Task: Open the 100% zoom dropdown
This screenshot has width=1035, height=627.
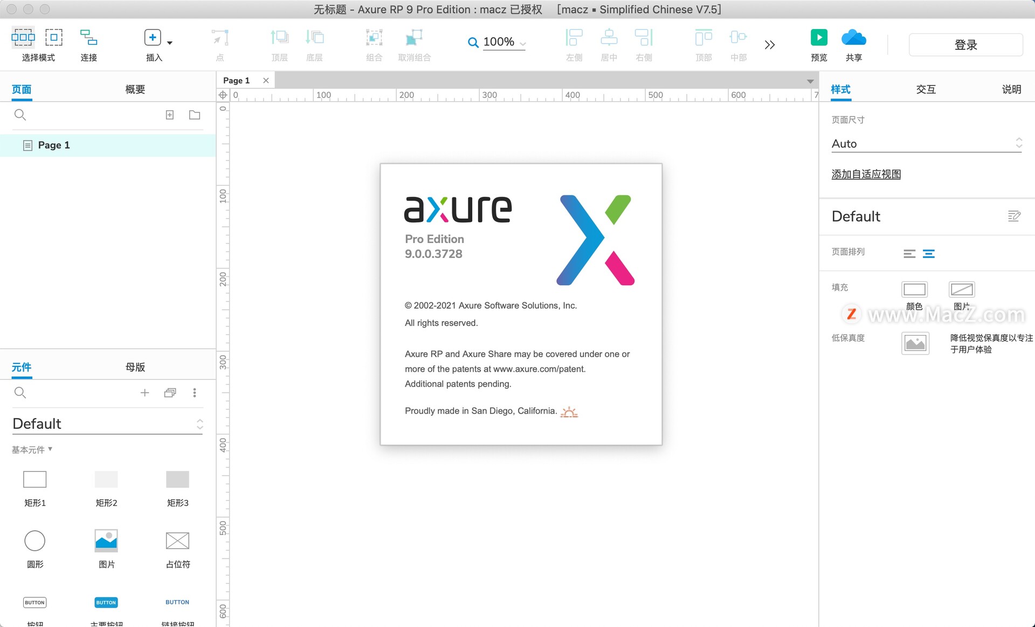Action: pyautogui.click(x=522, y=44)
